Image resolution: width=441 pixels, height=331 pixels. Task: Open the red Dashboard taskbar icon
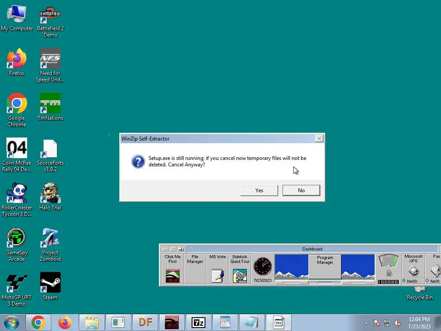point(172,322)
